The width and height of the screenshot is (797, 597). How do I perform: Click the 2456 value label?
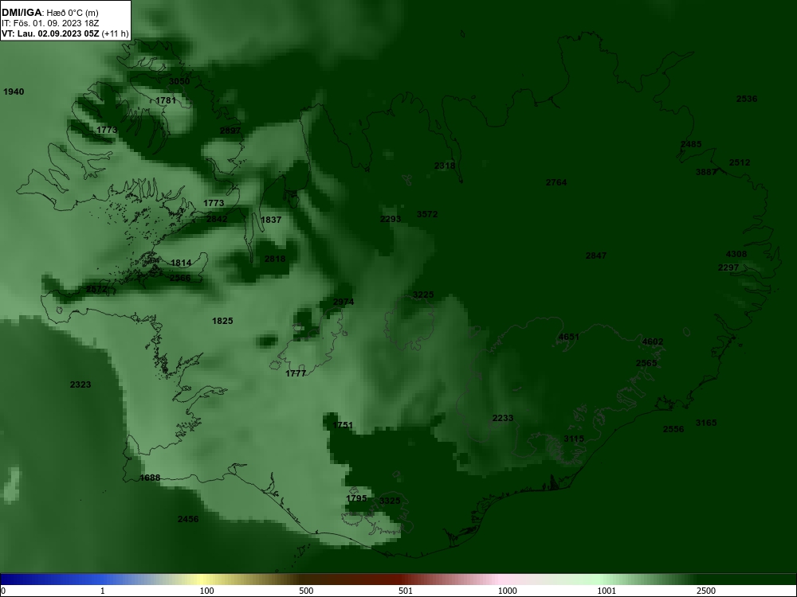tap(188, 519)
